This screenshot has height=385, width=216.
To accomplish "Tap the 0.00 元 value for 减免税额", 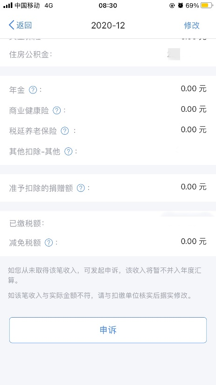I will (194, 241).
